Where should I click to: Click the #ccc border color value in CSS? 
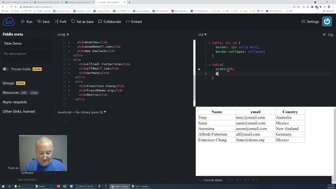254,47
